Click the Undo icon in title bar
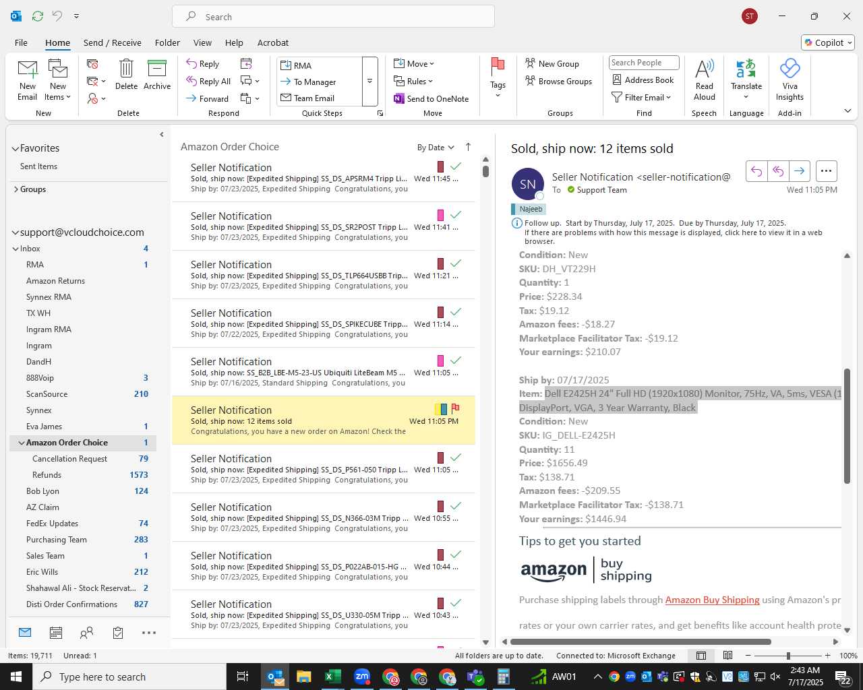This screenshot has height=690, width=863. pos(57,16)
